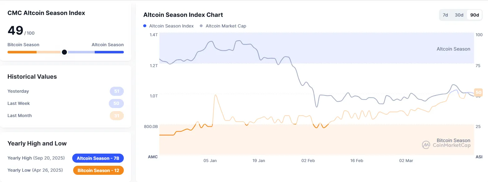
Task: Click the 02 Mar date axis label
Action: (406, 161)
